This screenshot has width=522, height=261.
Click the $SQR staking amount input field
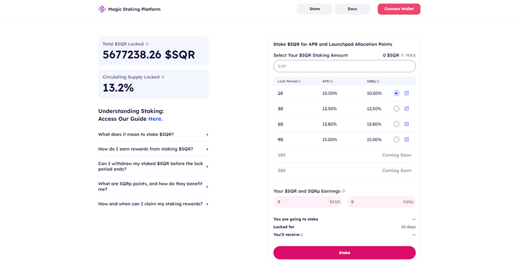tap(344, 66)
